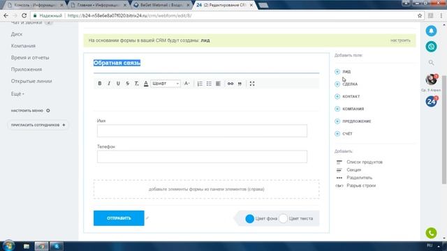Viewport: 447px width, 251px height.
Task: Insert a bulleted list
Action: 209,84
